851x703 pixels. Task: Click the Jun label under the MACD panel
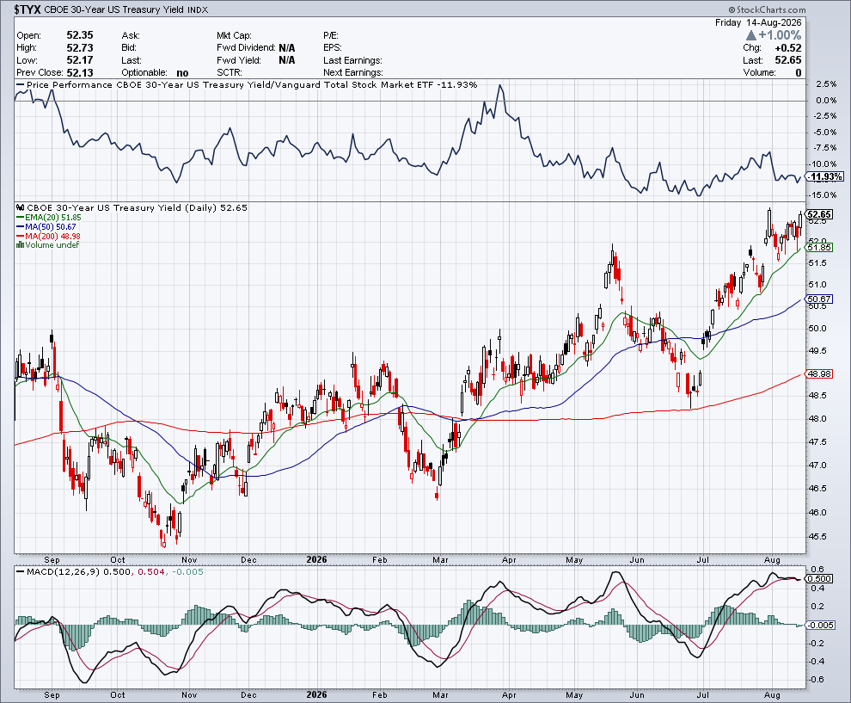tap(637, 695)
